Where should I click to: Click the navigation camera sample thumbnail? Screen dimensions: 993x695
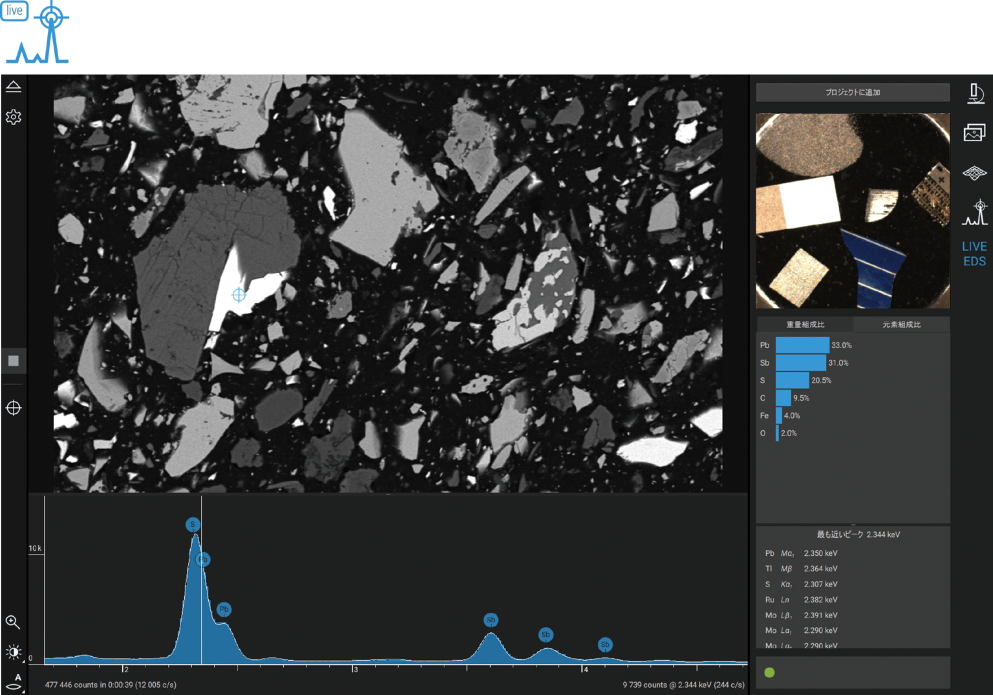point(853,211)
